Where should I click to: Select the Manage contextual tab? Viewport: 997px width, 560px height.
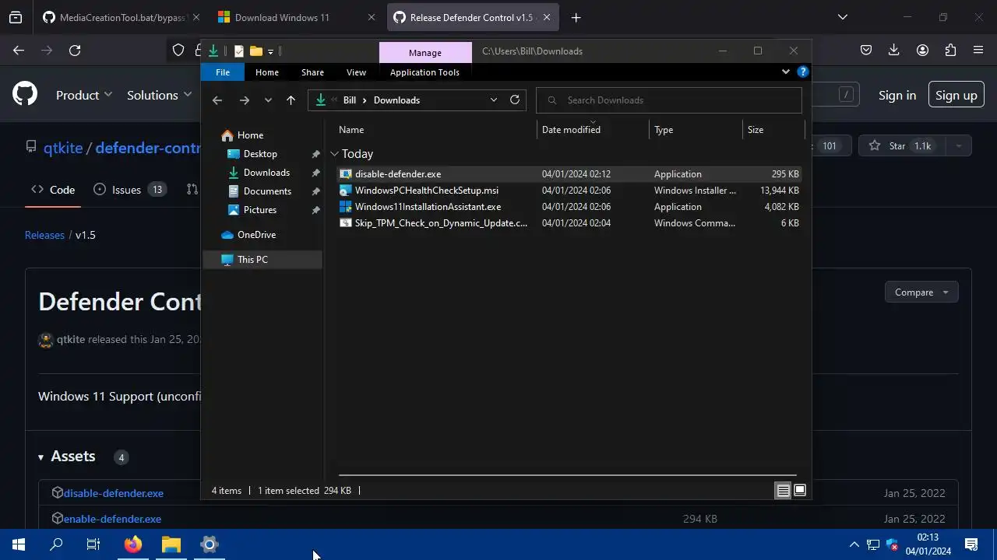[425, 52]
